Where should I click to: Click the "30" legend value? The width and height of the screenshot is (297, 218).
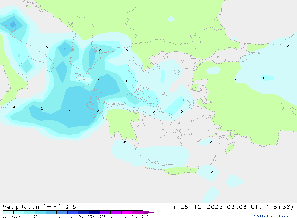pyautogui.click(x=102, y=216)
